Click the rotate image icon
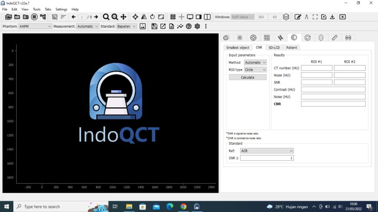This screenshot has height=212, width=378. [x=152, y=17]
